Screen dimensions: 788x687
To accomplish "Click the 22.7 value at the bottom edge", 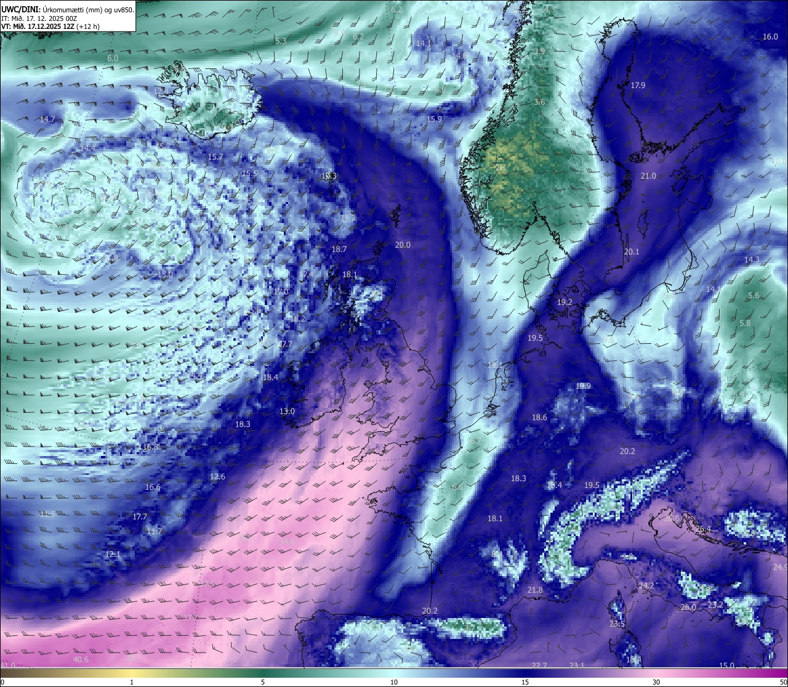I will tap(539, 665).
